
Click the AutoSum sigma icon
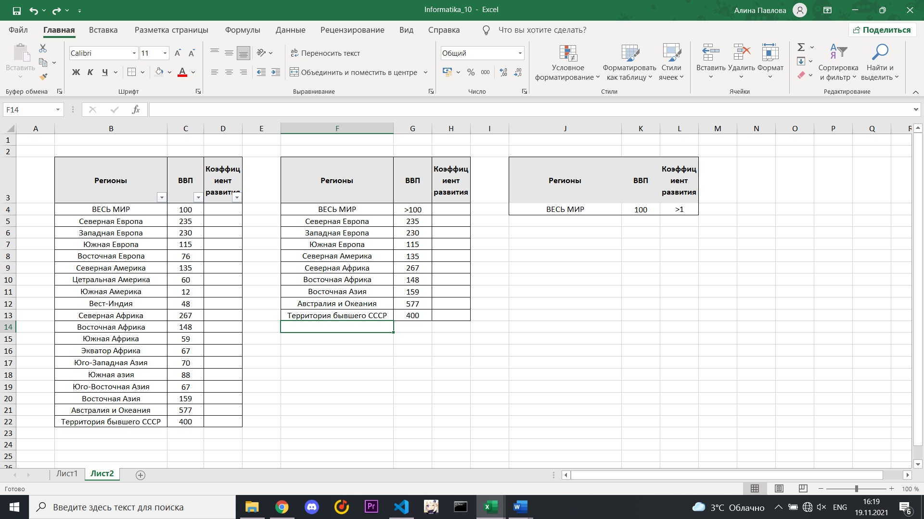(x=801, y=47)
